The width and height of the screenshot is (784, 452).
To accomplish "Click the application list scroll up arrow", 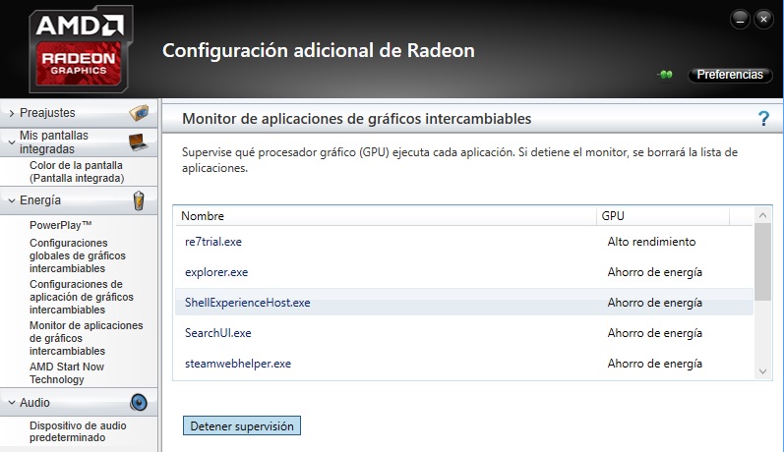I will pyautogui.click(x=762, y=215).
